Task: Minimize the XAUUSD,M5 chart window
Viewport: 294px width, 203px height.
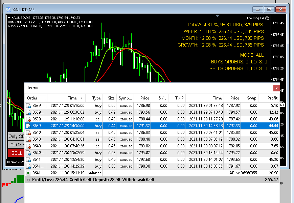Action: point(257,9)
